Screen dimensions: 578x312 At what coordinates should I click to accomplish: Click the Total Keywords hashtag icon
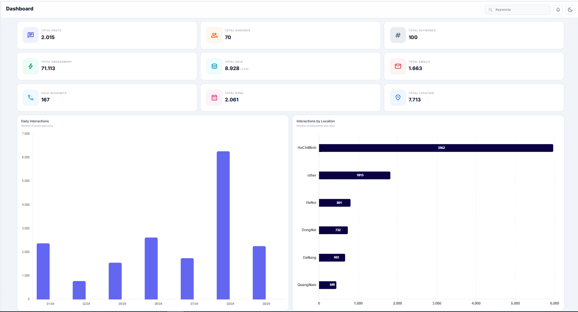click(x=398, y=35)
